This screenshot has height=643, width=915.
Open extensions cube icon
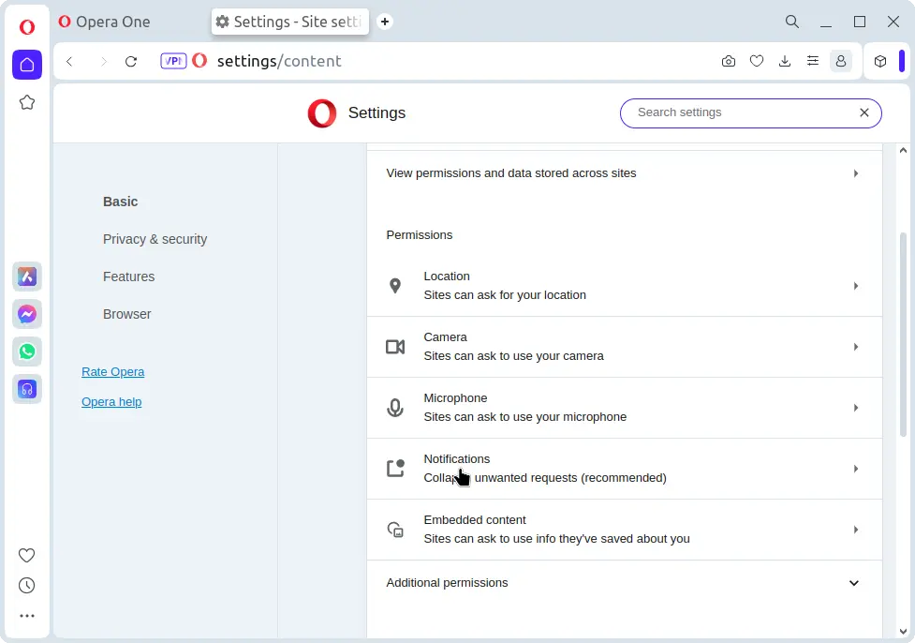(880, 61)
